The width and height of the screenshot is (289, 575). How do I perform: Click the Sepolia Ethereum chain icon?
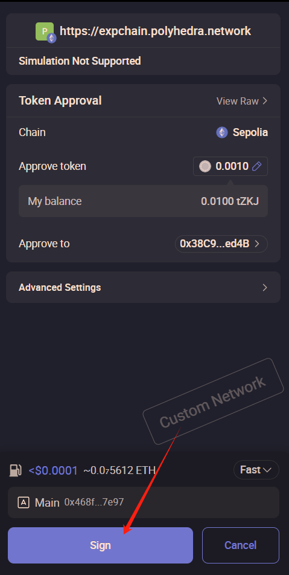[222, 132]
